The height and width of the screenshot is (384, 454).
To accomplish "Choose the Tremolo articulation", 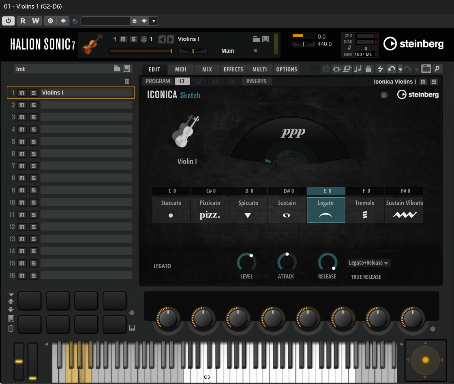I will click(x=364, y=209).
